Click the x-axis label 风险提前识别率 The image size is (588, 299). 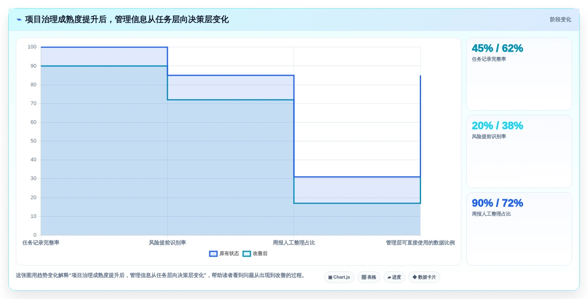click(x=167, y=243)
